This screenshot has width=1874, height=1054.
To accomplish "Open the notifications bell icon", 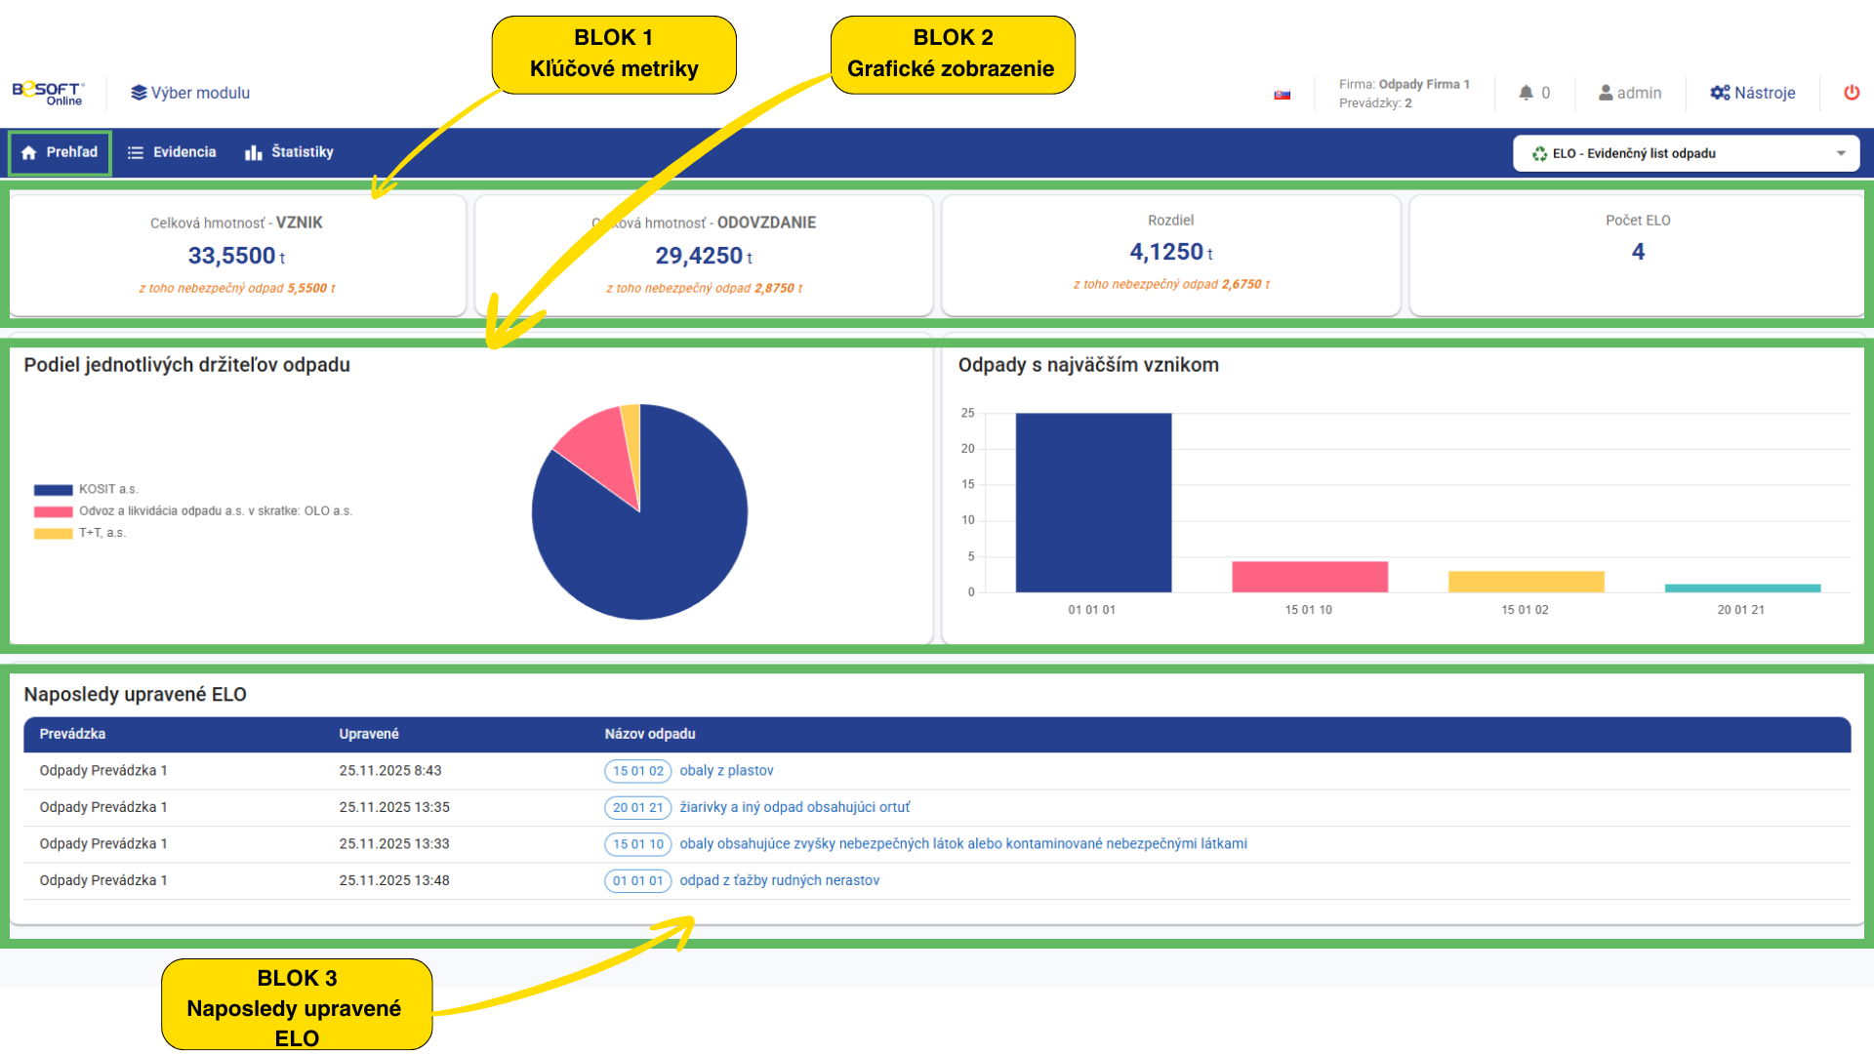I will coord(1526,93).
